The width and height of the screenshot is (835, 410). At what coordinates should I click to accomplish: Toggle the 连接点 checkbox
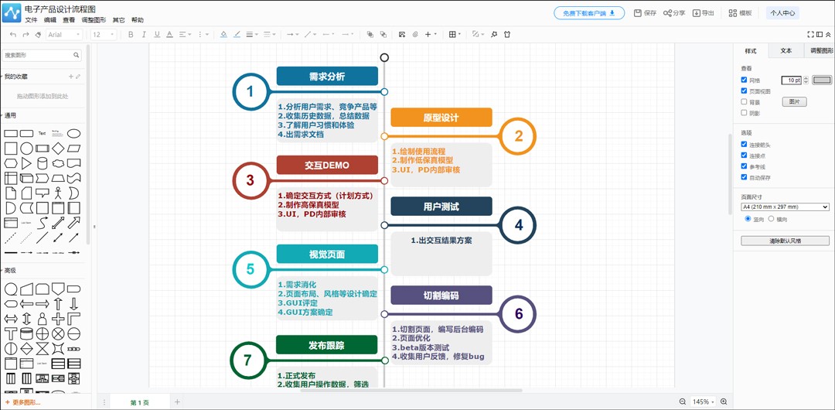744,155
